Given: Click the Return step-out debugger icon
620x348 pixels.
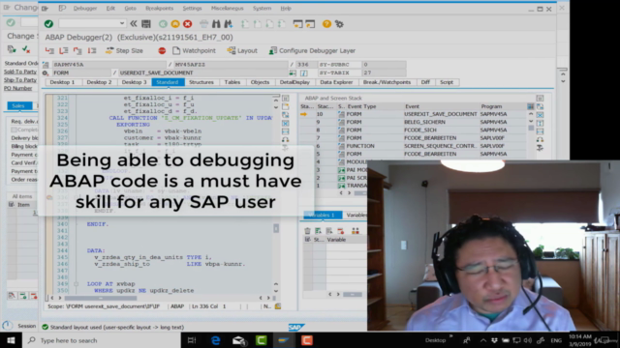Looking at the screenshot, I should (x=77, y=50).
